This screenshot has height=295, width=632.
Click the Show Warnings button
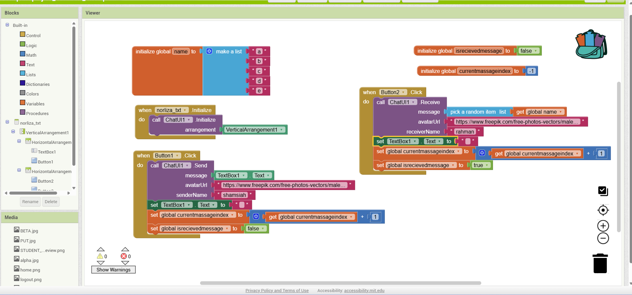(x=113, y=270)
